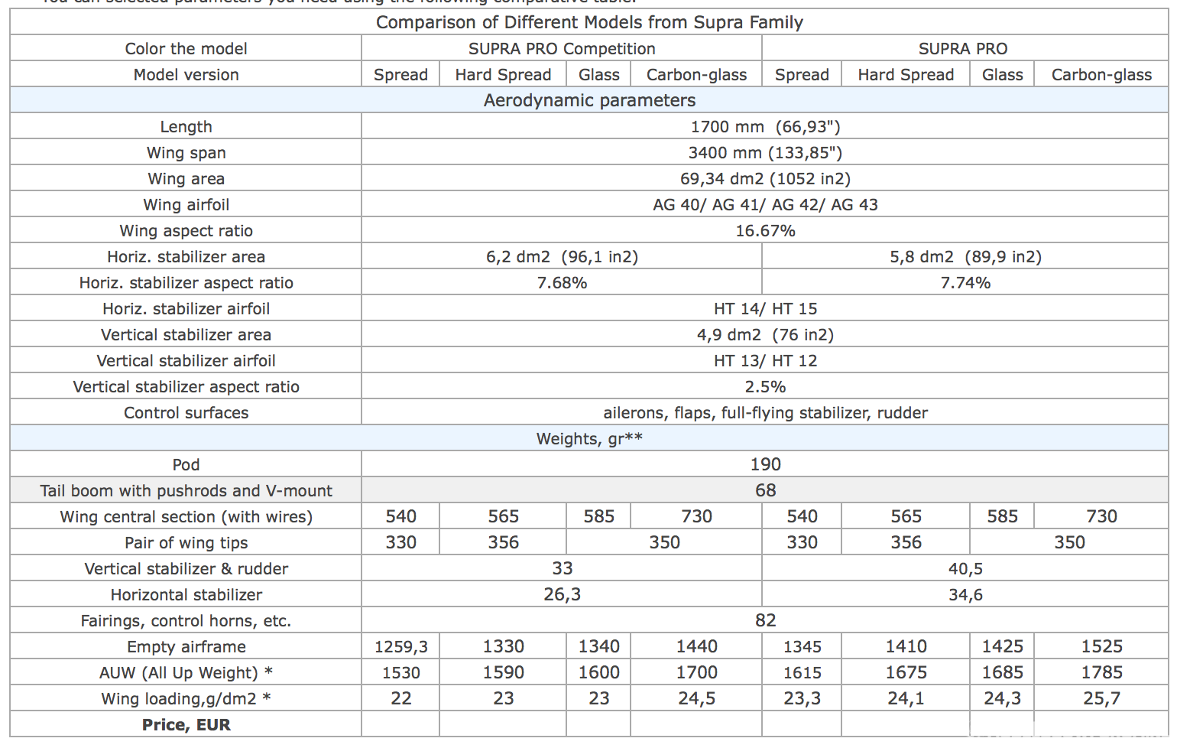Image resolution: width=1177 pixels, height=748 pixels.
Task: Click the table title 'Comparison of Different Models from Supra Family'
Action: (589, 22)
